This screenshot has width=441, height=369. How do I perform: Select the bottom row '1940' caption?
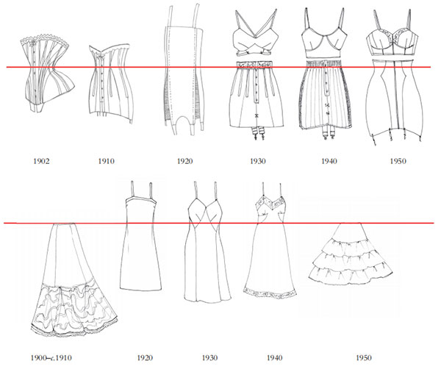274,358
